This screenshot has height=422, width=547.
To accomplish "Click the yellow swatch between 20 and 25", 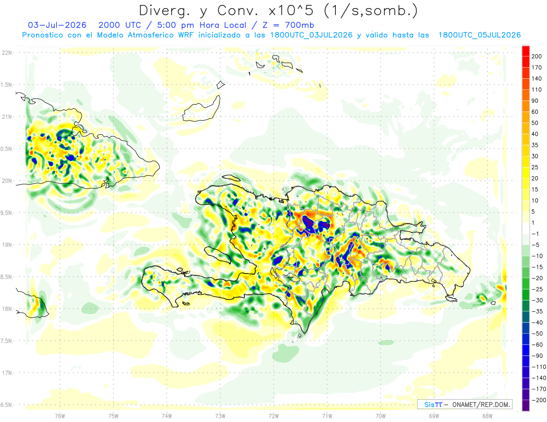I will (x=526, y=173).
